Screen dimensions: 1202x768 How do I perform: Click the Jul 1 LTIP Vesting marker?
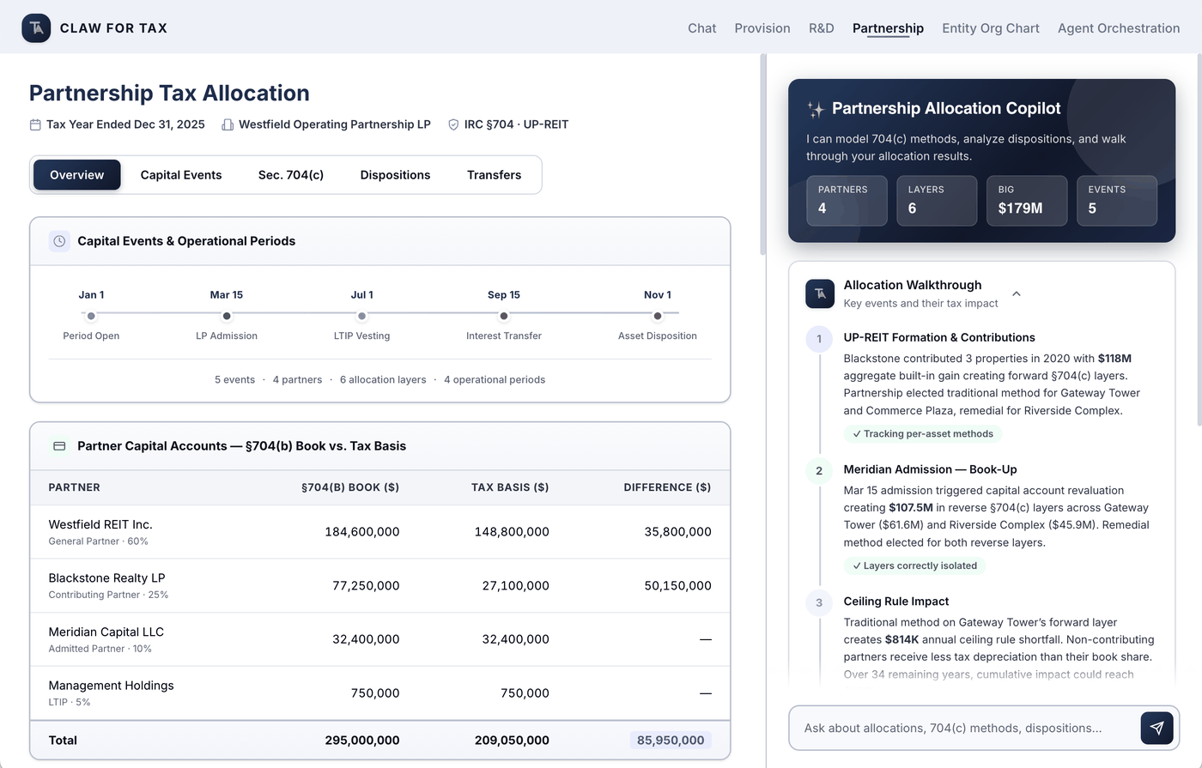361,316
